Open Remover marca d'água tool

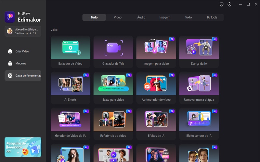pos(199,87)
